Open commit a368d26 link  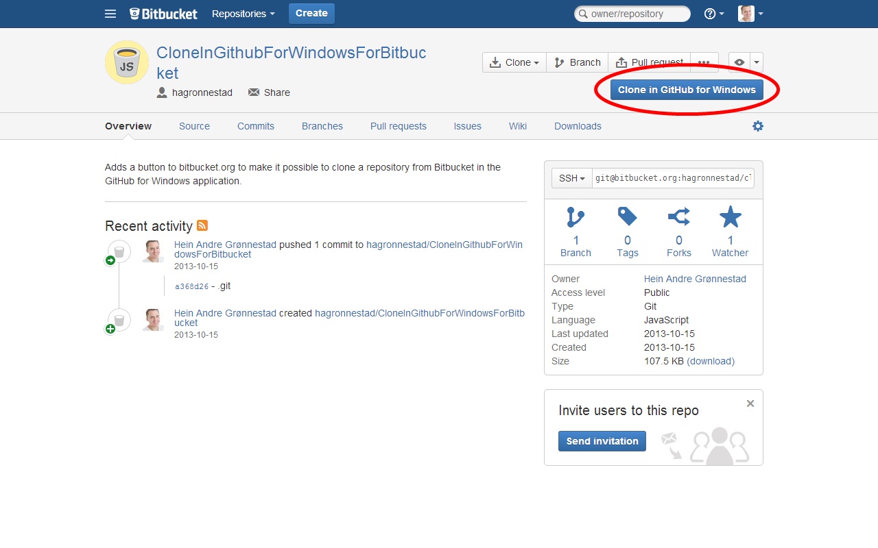click(x=191, y=286)
